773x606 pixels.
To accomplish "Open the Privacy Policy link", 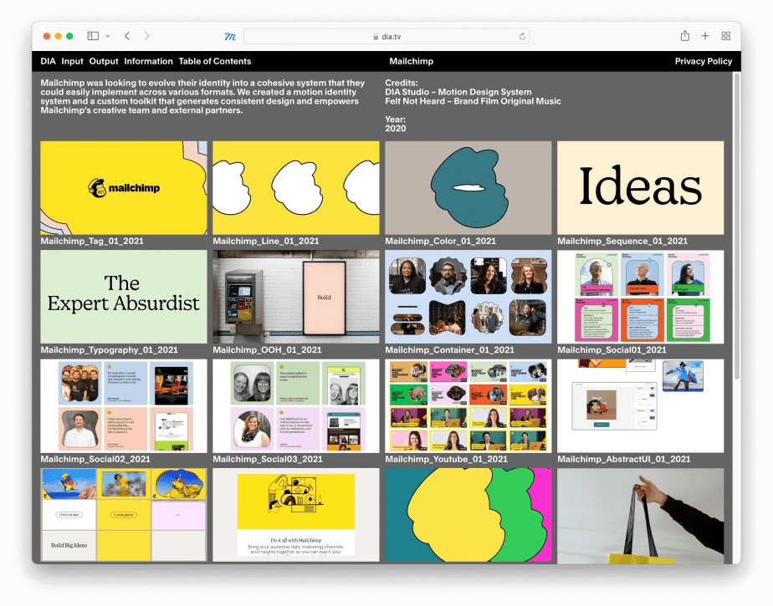I will [x=703, y=61].
